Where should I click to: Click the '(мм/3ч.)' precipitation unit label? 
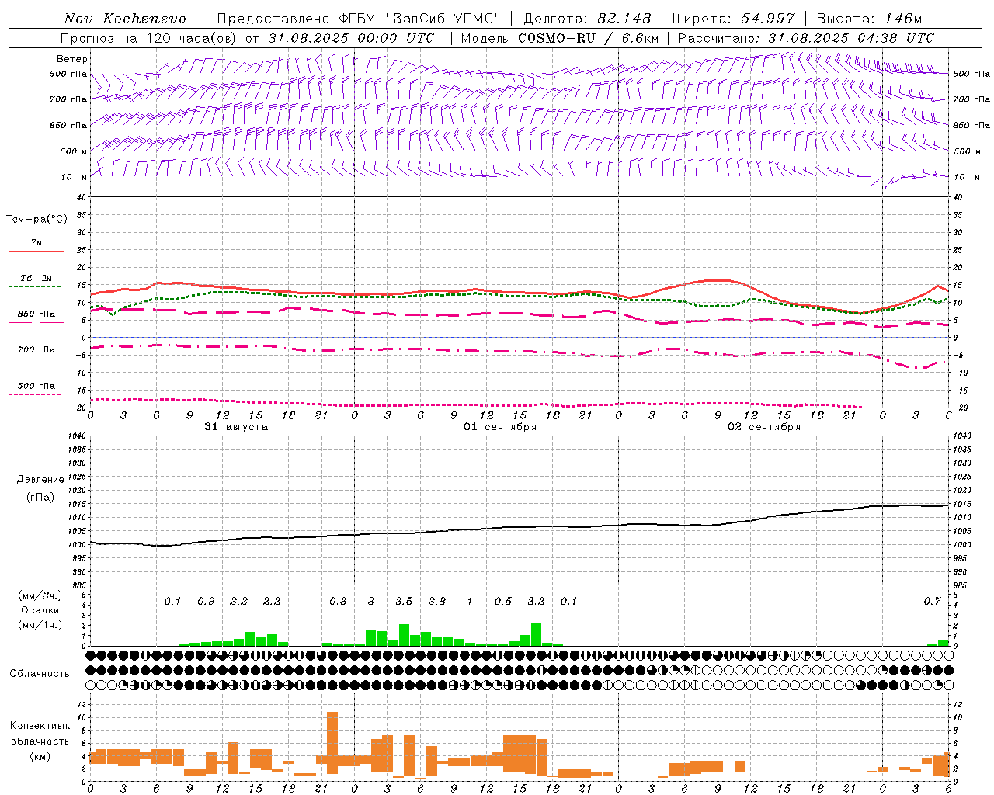[x=40, y=595]
